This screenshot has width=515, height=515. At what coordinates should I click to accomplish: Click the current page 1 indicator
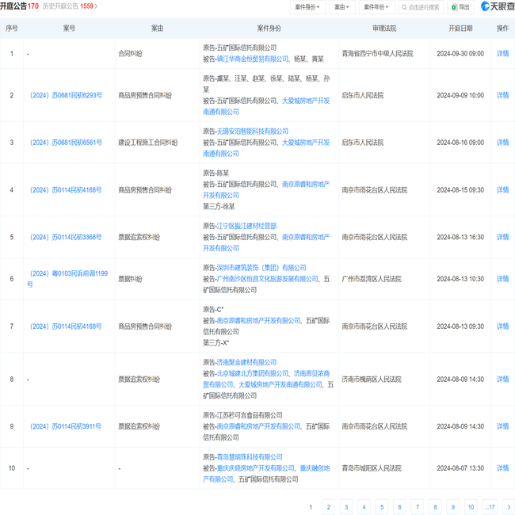(311, 507)
